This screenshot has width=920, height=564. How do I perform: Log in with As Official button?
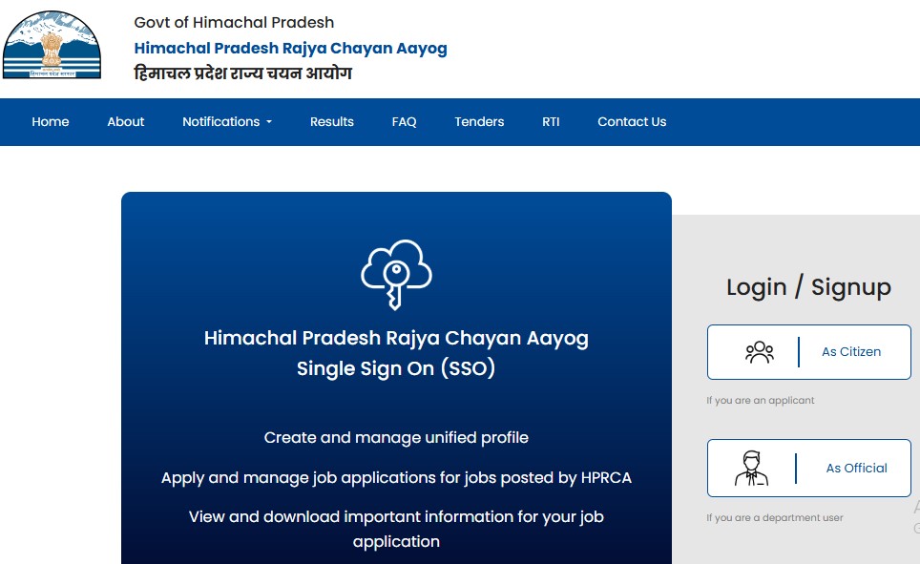tap(809, 469)
